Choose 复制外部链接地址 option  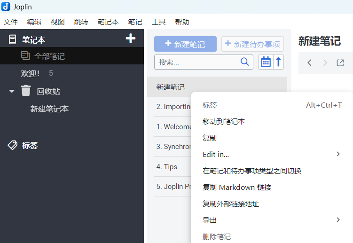(x=272, y=204)
